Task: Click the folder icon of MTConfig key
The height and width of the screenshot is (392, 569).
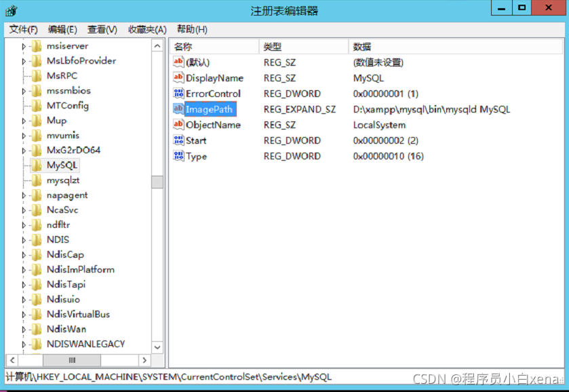Action: 37,106
